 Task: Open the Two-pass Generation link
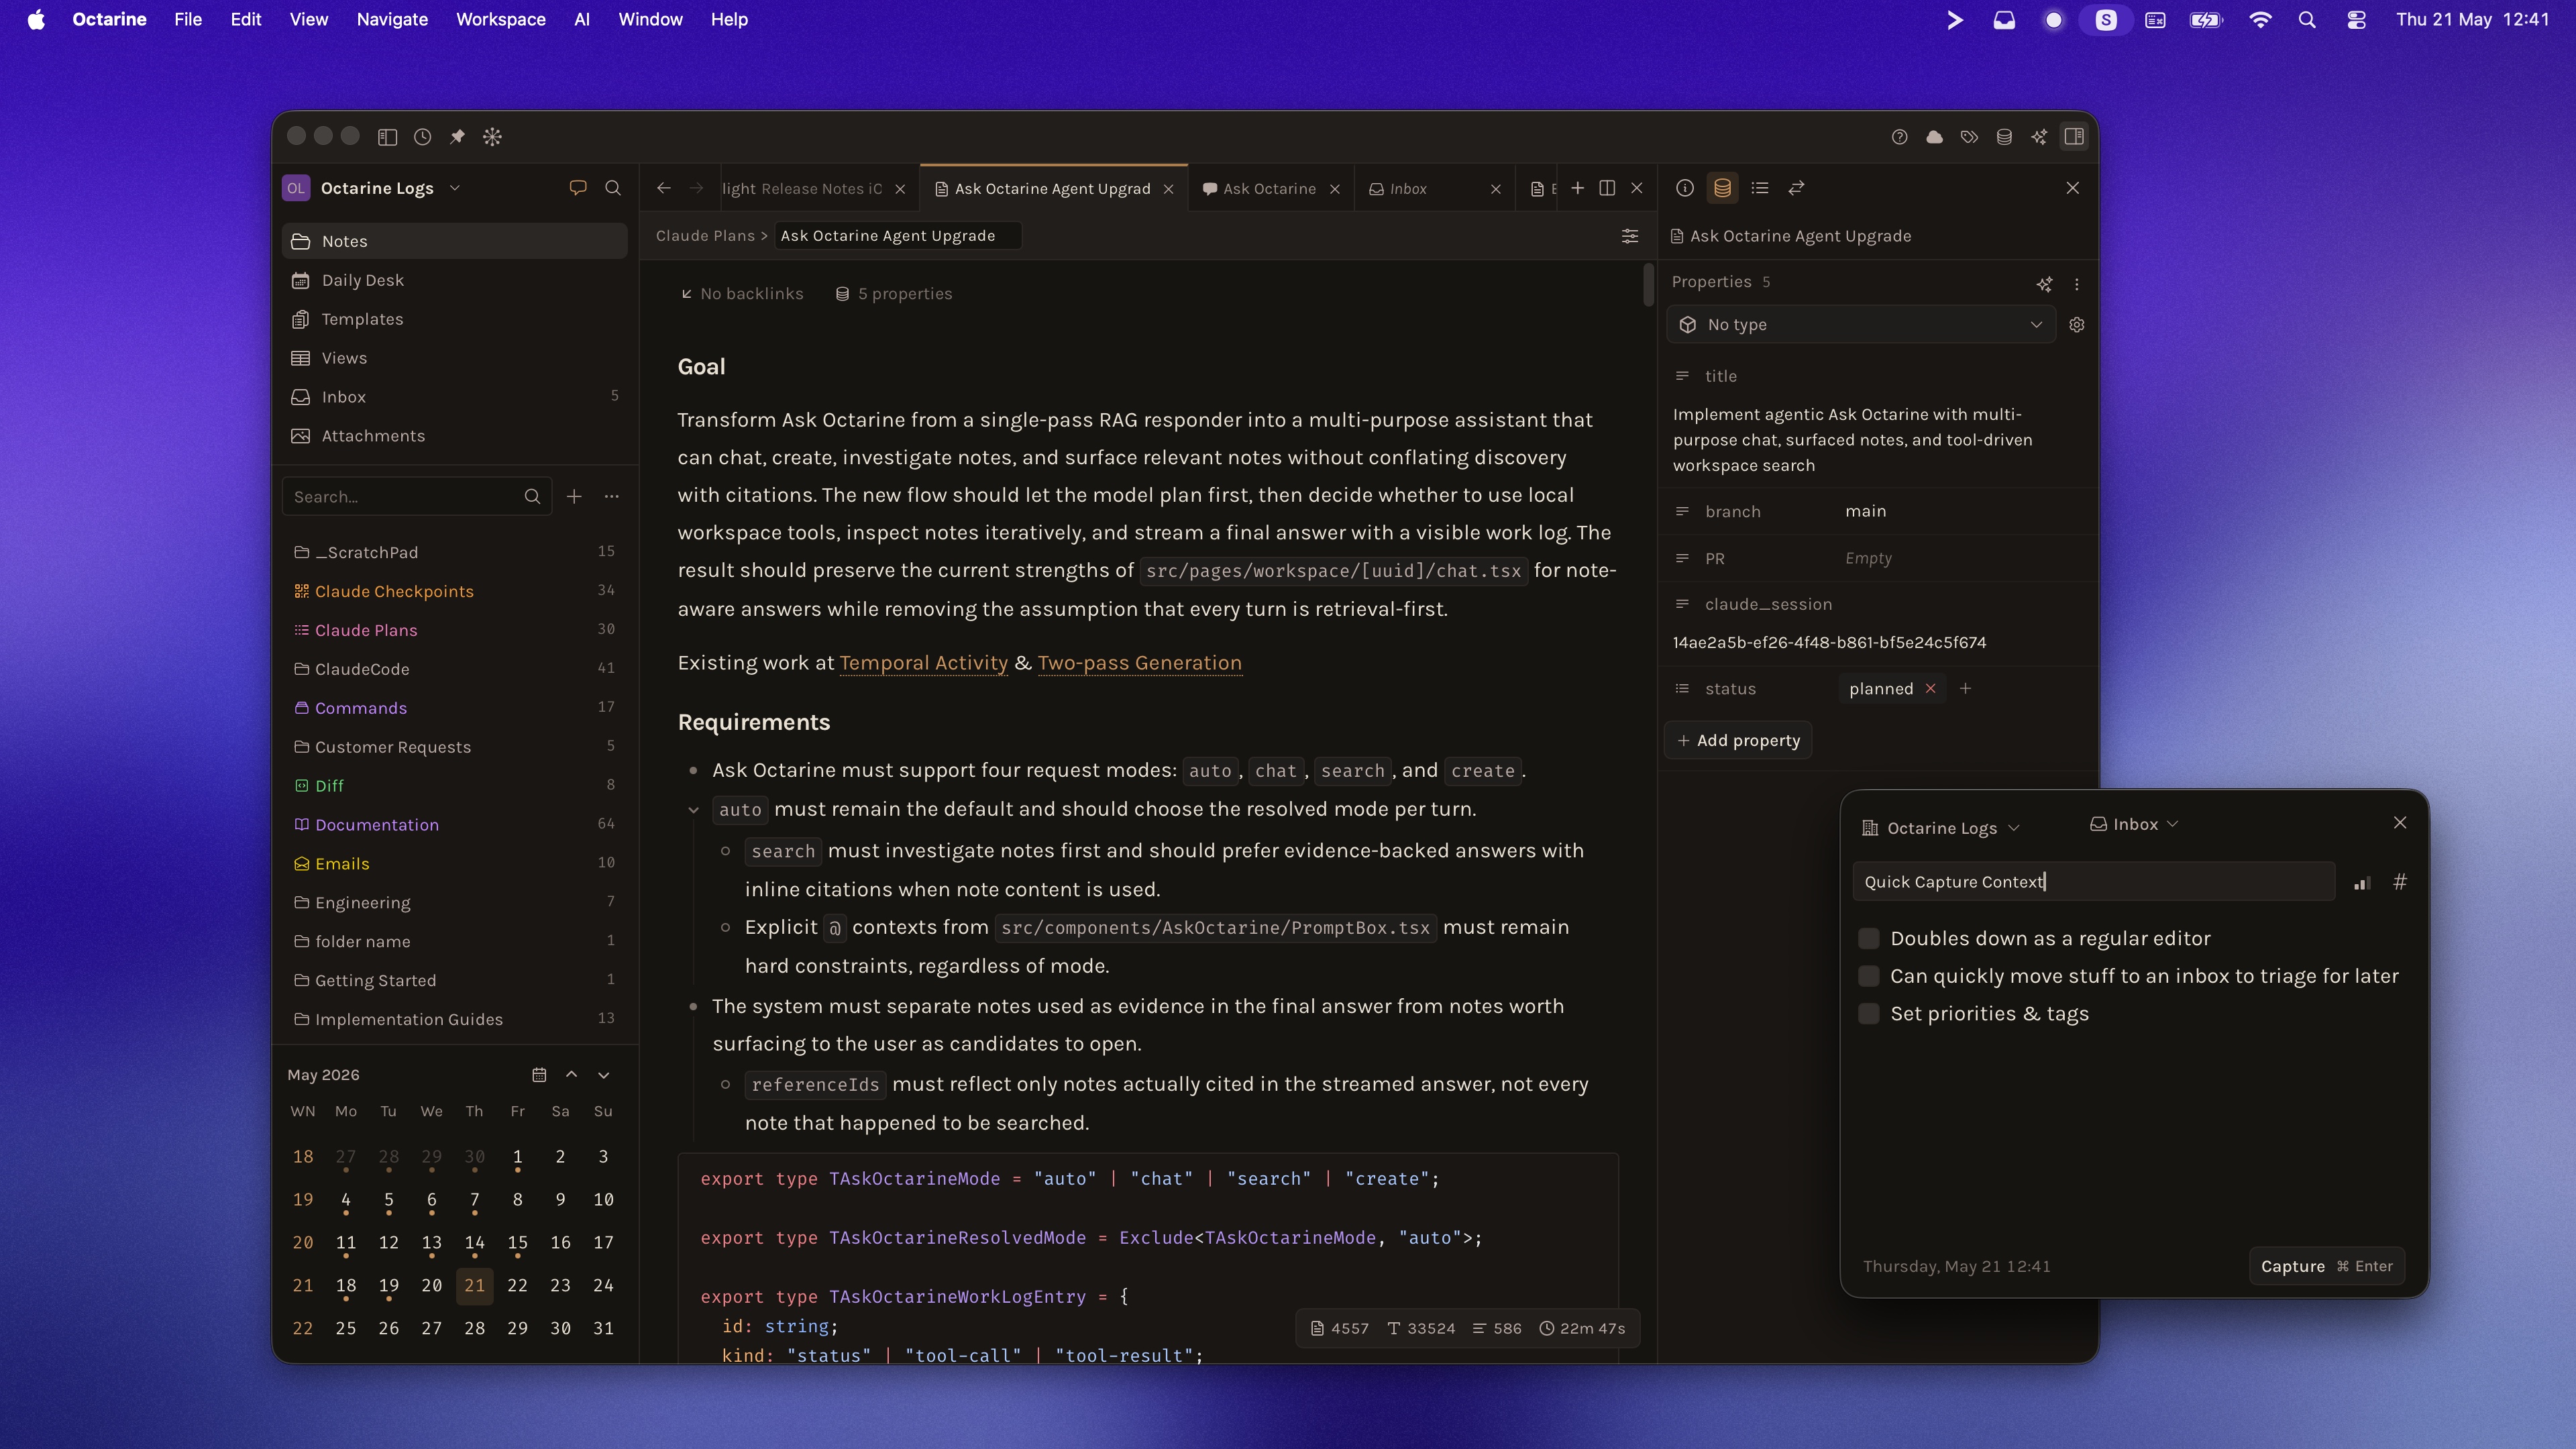[x=1139, y=663]
